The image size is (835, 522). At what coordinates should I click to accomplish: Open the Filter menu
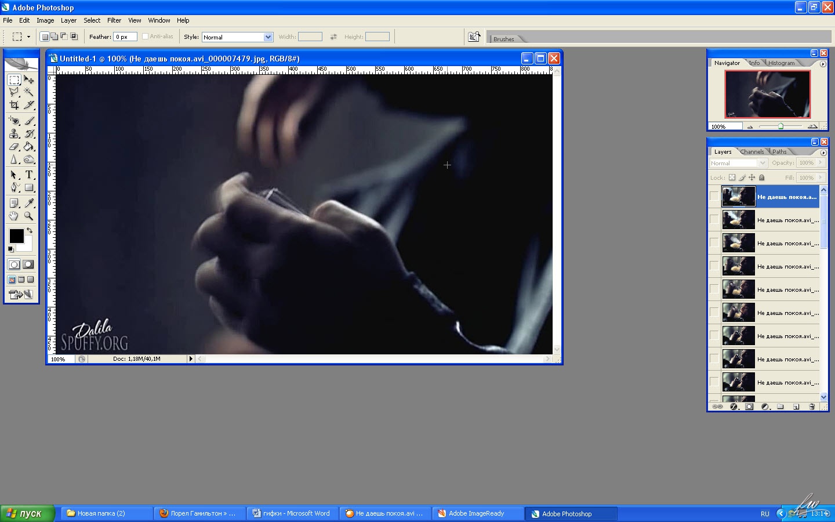pos(114,20)
